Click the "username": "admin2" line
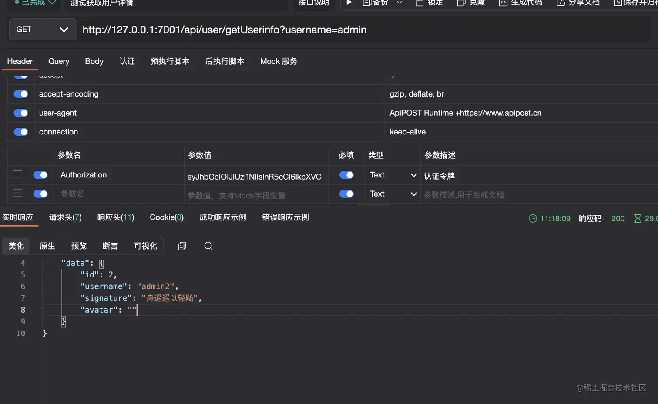This screenshot has height=404, width=658. pos(129,287)
